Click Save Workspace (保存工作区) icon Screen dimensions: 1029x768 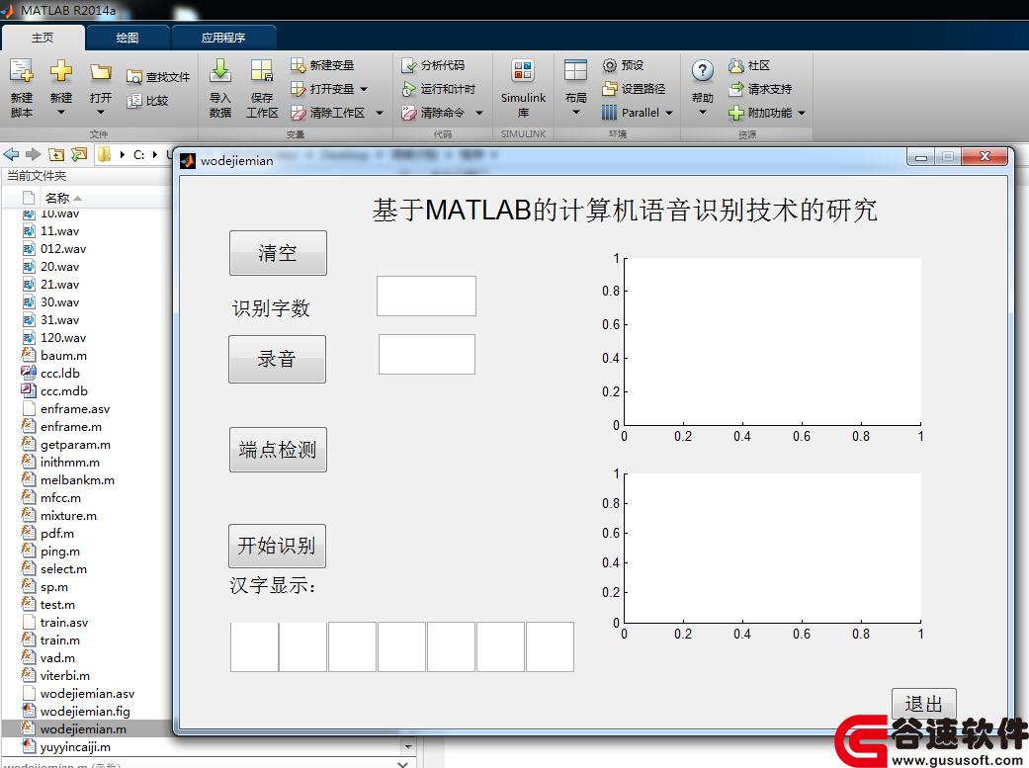point(261,71)
